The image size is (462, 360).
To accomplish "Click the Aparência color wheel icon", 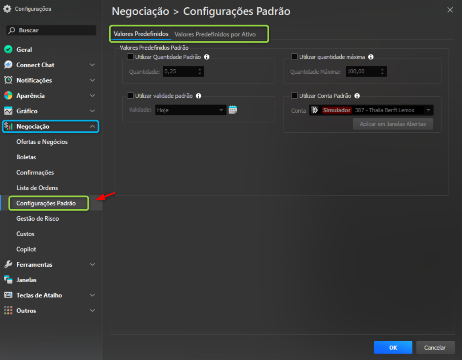I will tap(8, 96).
